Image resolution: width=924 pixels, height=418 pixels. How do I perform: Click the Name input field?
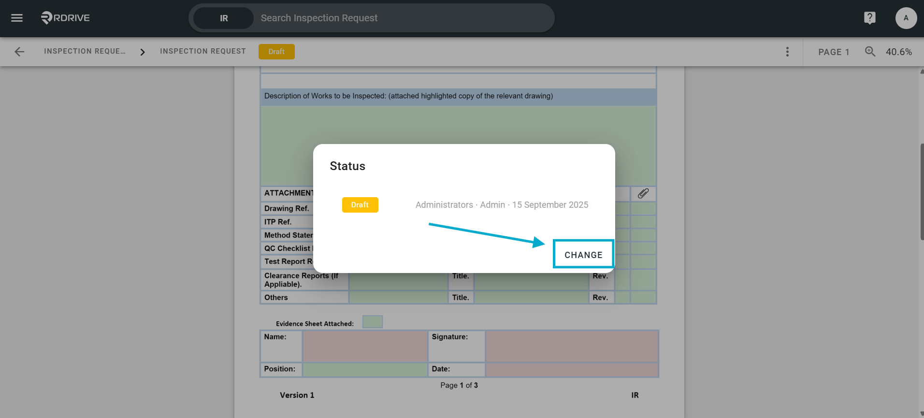365,346
